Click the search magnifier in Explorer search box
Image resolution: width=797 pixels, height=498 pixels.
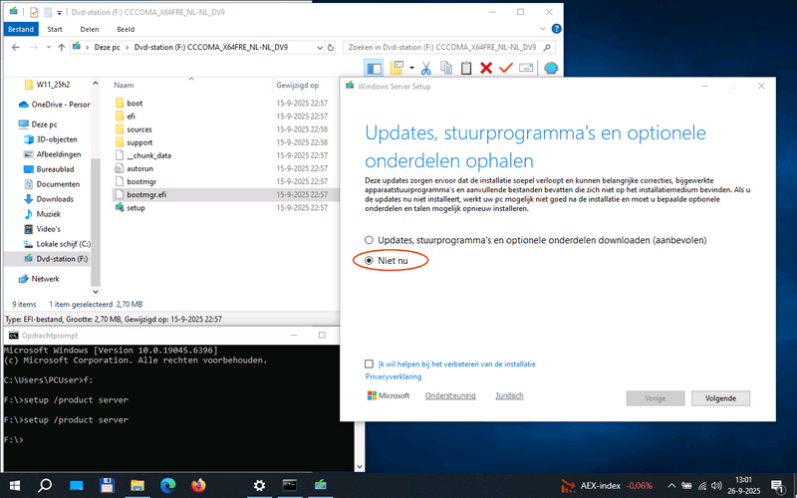click(547, 47)
